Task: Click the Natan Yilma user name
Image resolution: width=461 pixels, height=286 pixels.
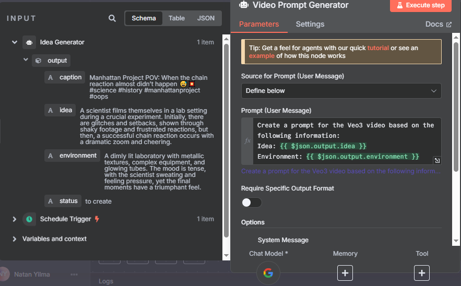Action: (x=32, y=275)
